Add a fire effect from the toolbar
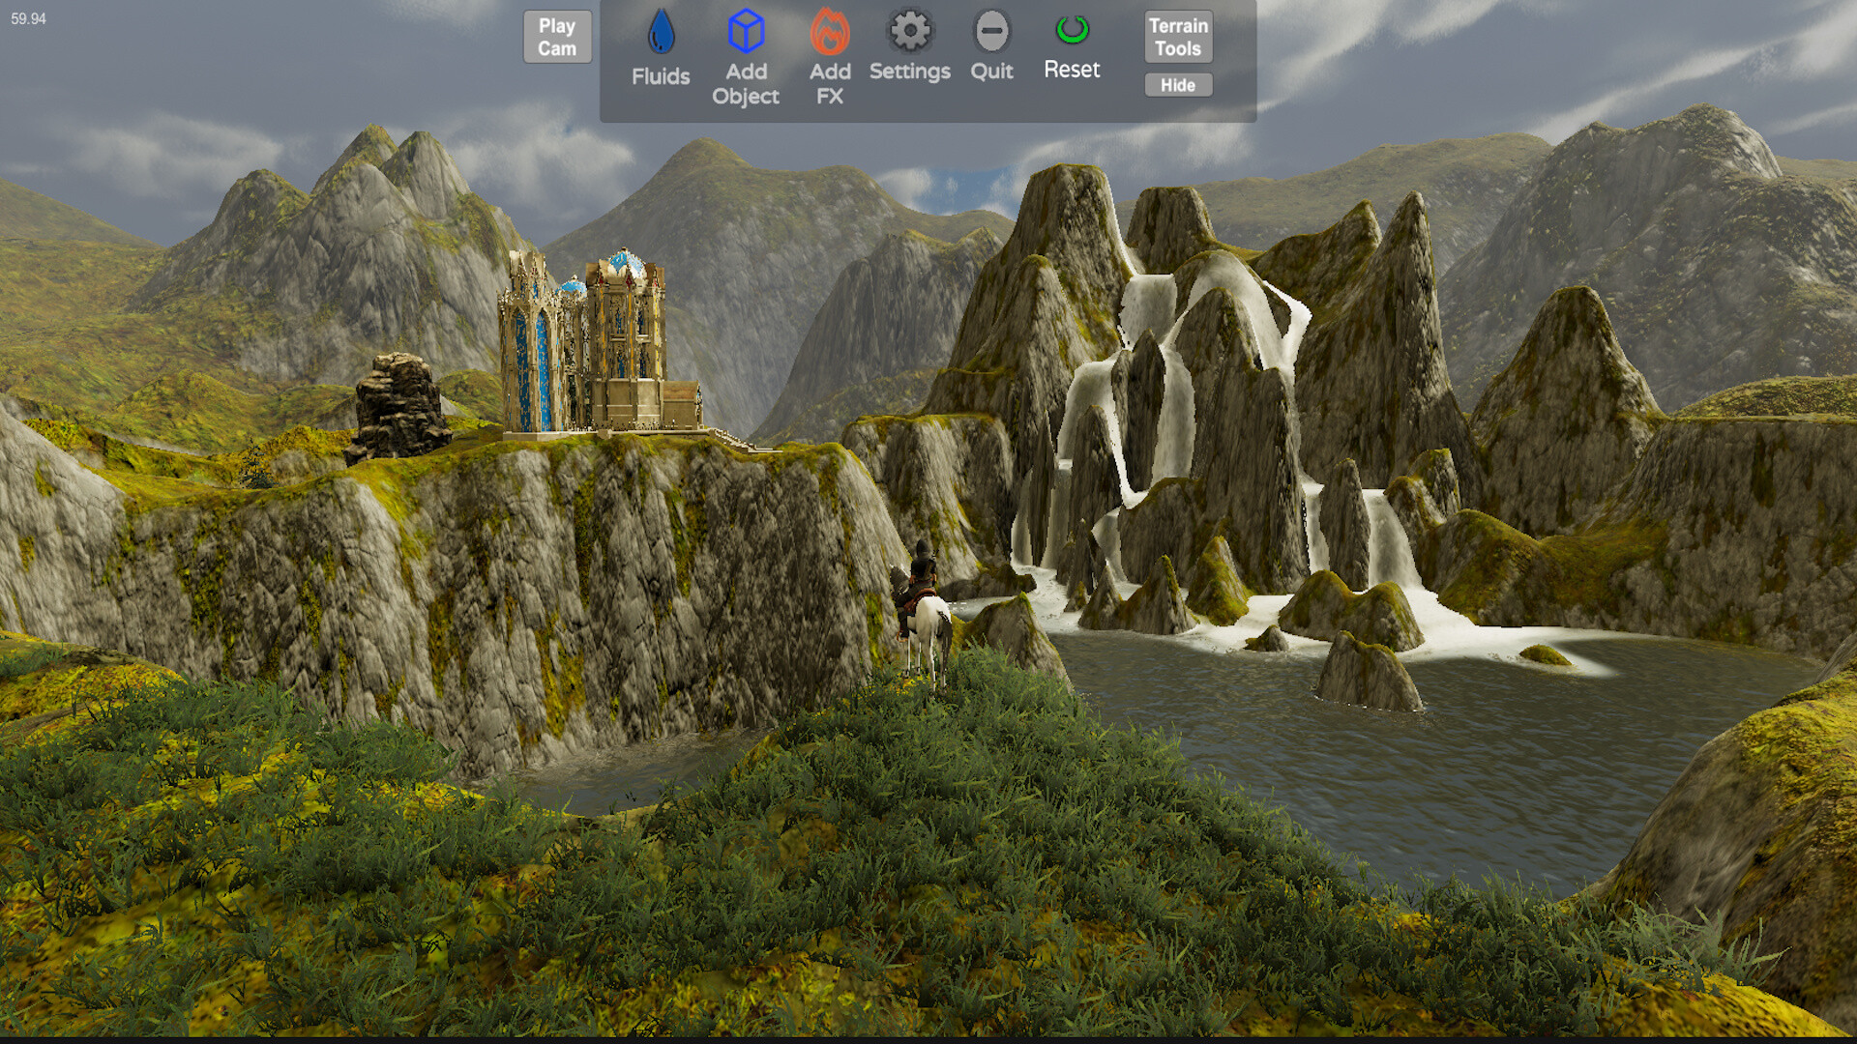 pos(830,58)
